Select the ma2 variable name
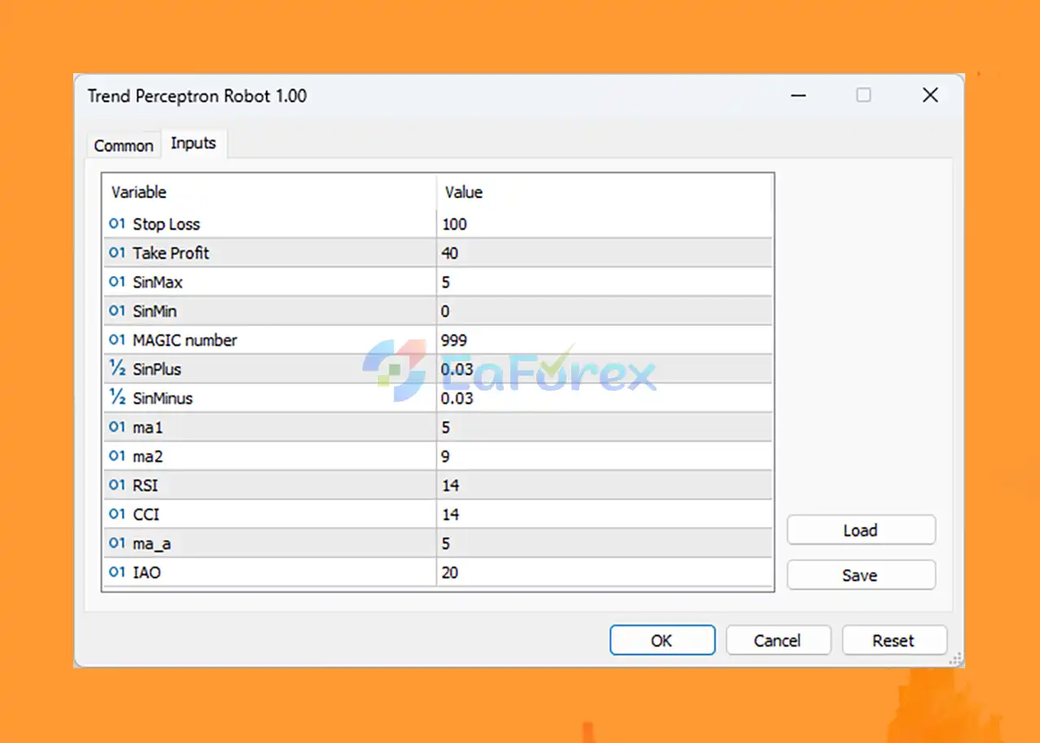 point(148,456)
